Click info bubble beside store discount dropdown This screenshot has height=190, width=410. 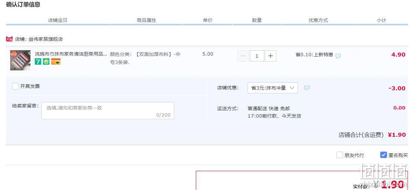[x=307, y=88]
